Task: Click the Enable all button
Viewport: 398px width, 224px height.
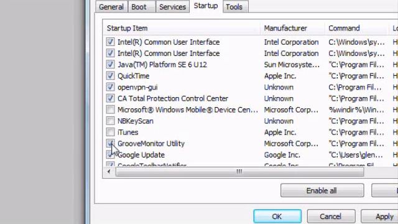Action: click(x=322, y=190)
